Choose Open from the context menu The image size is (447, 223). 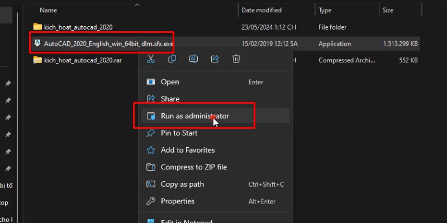point(170,82)
